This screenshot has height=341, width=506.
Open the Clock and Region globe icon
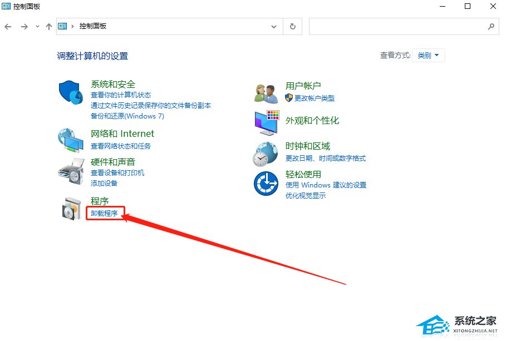tap(266, 154)
